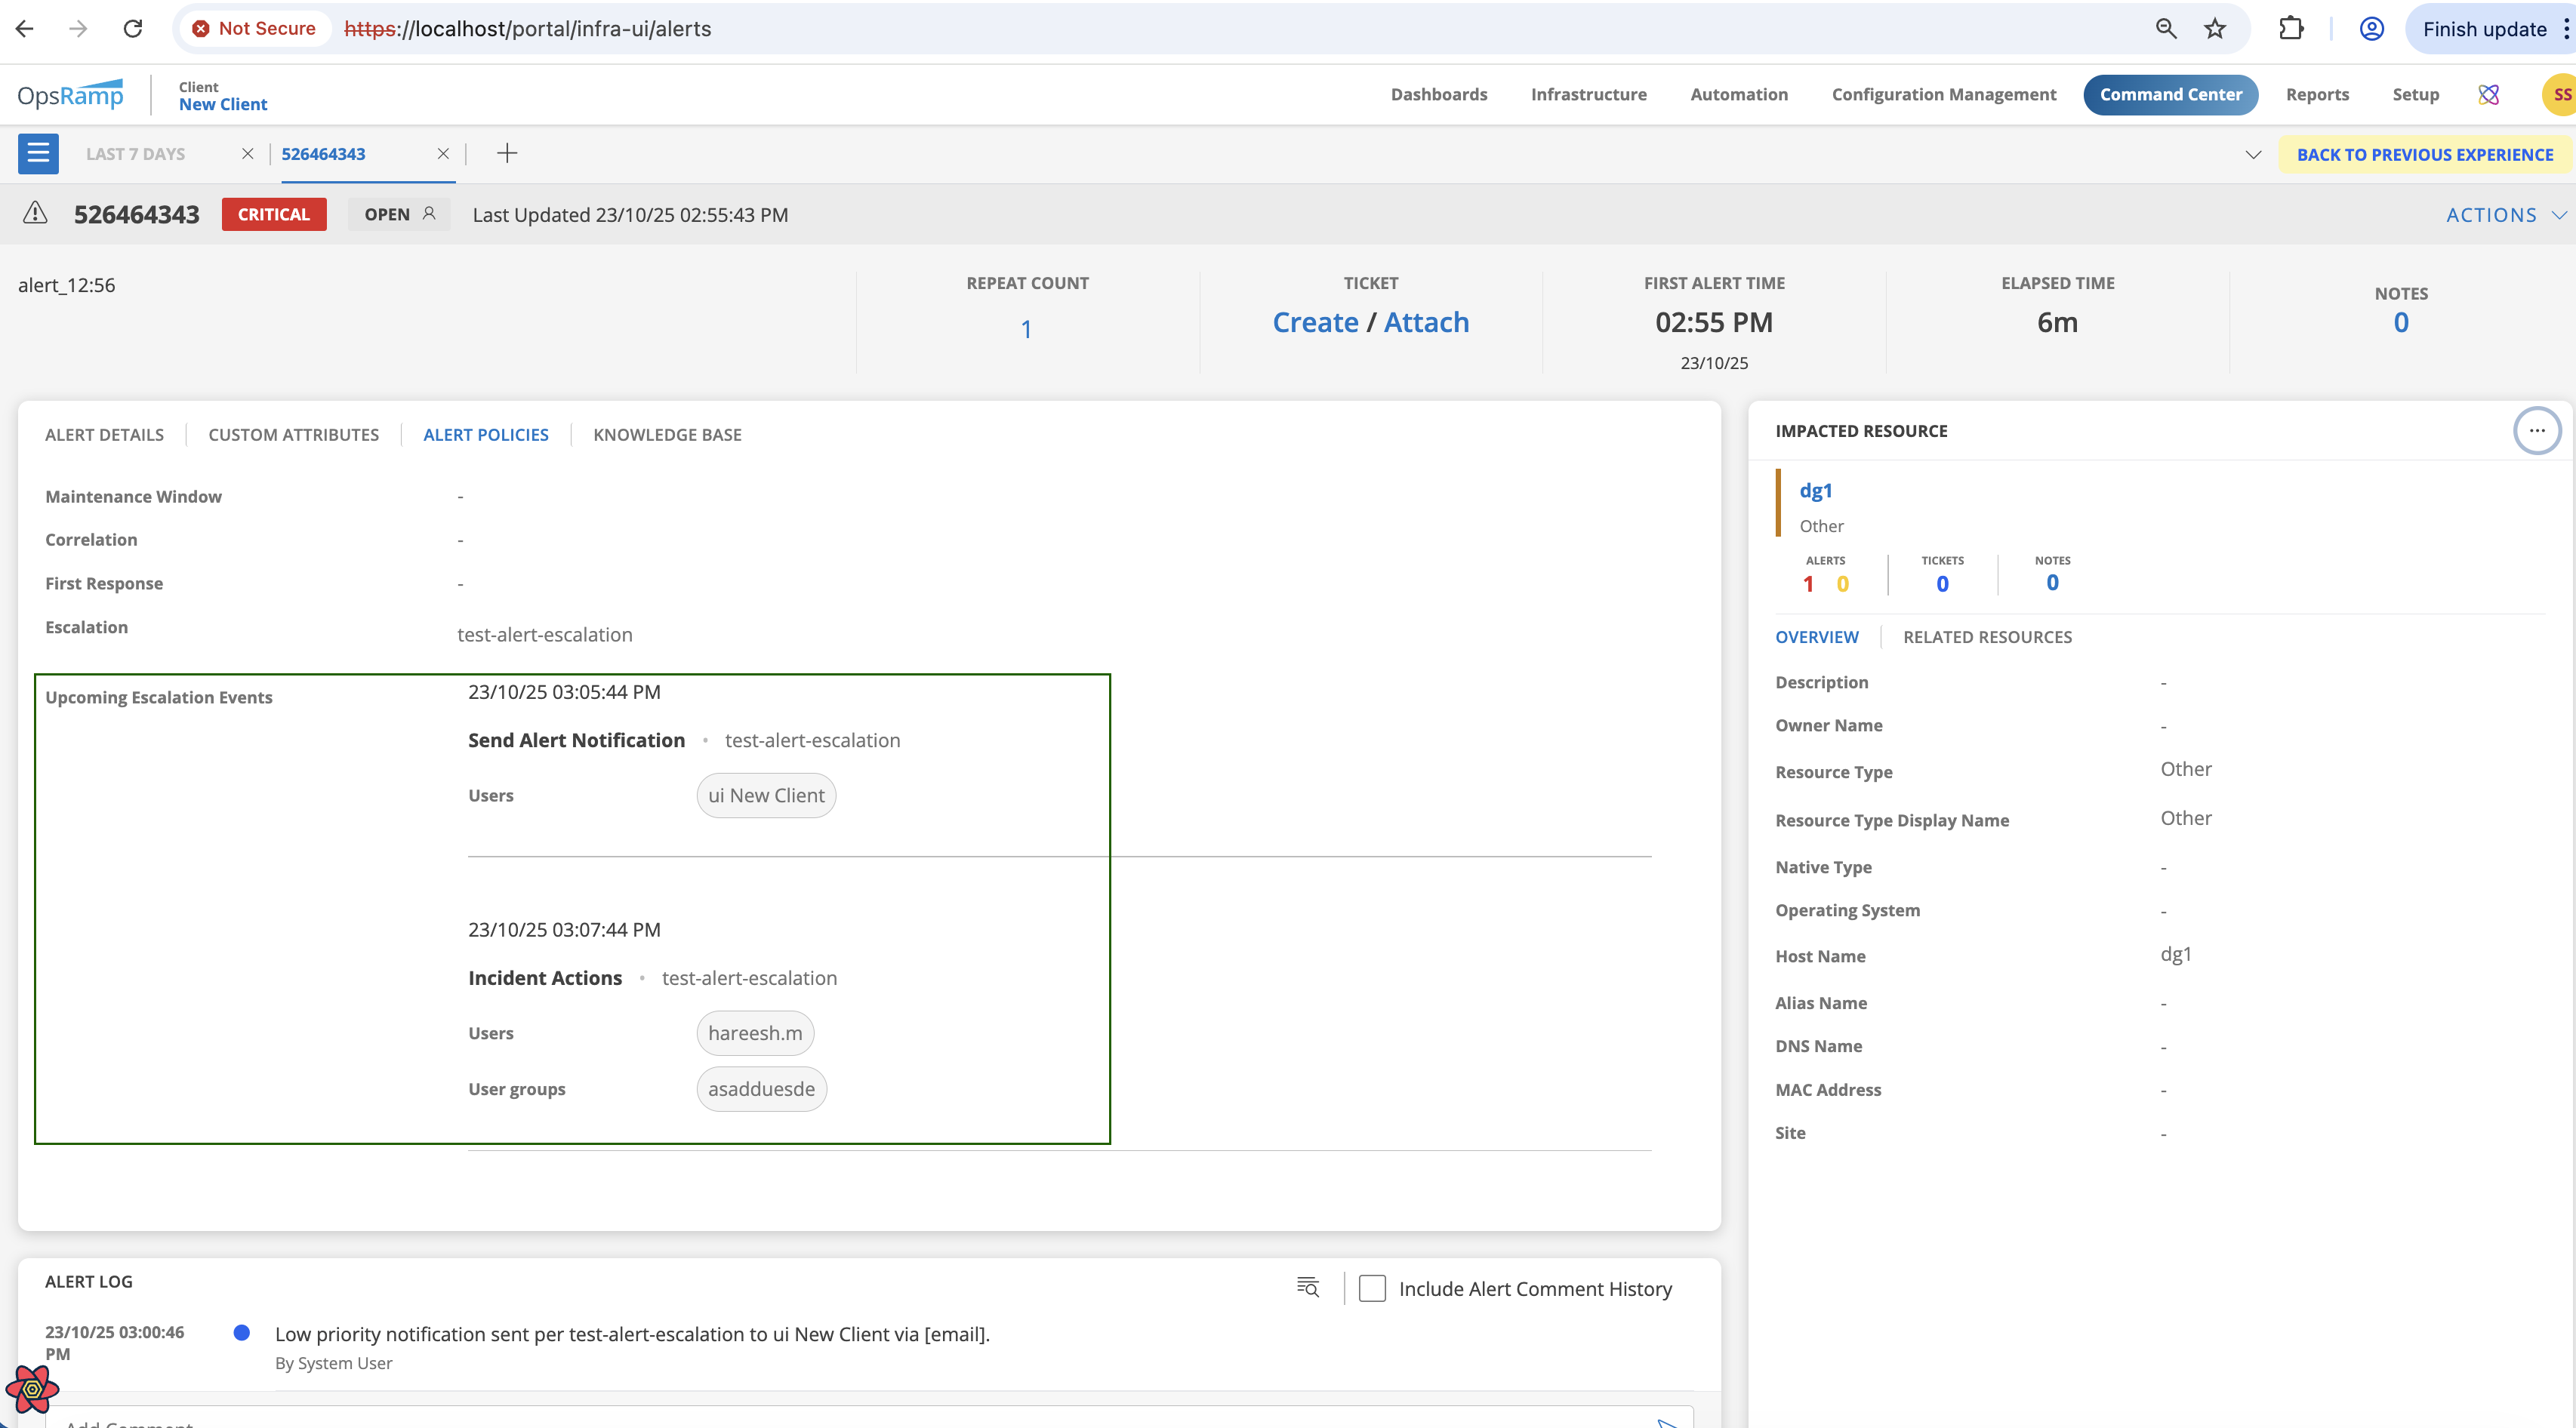This screenshot has height=1428, width=2576.
Task: Open the dg1 impacted resource link
Action: click(1815, 491)
